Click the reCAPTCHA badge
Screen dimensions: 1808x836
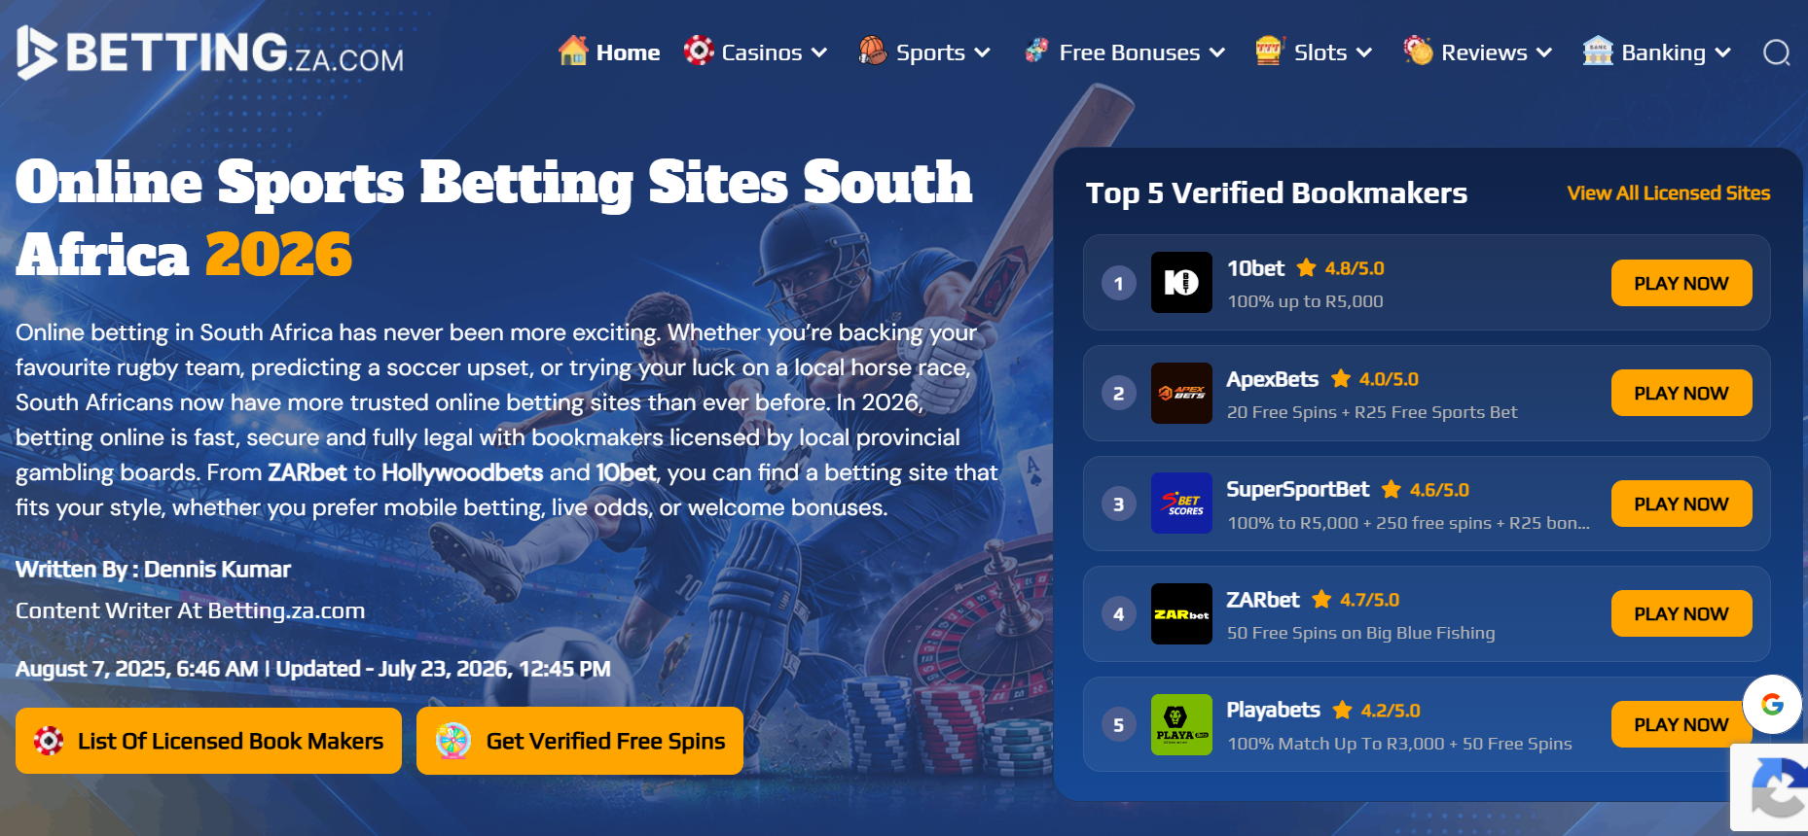[x=1770, y=787]
